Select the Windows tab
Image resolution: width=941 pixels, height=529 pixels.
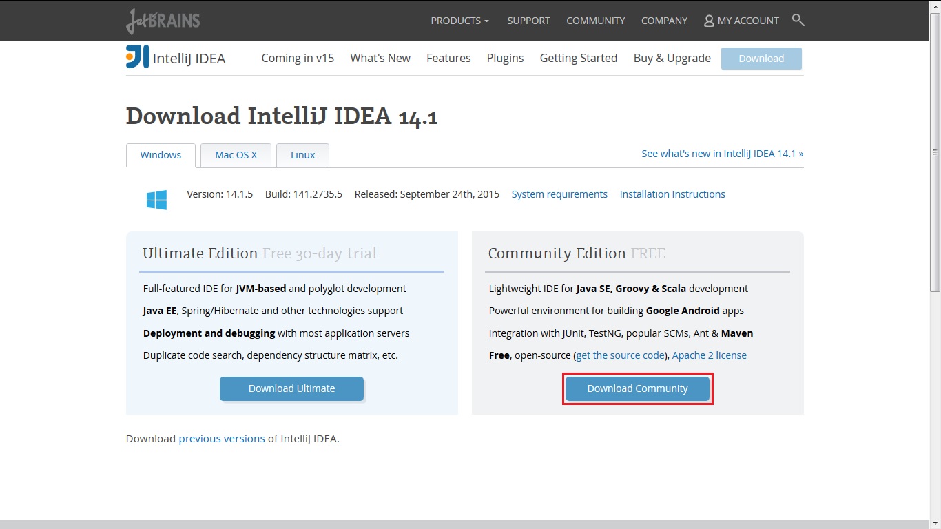coord(161,155)
